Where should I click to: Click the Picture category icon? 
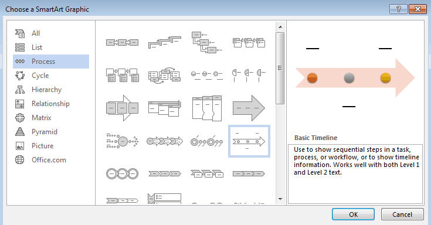pos(20,145)
